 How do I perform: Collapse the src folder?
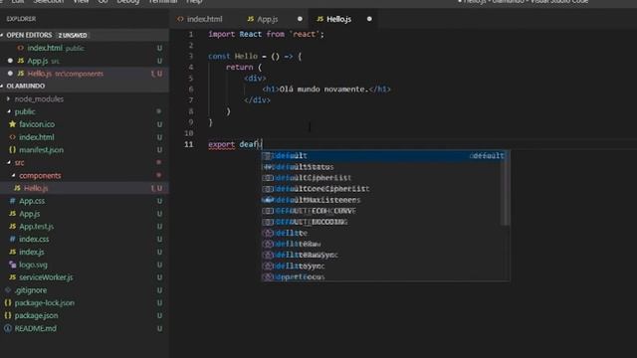[x=20, y=163]
